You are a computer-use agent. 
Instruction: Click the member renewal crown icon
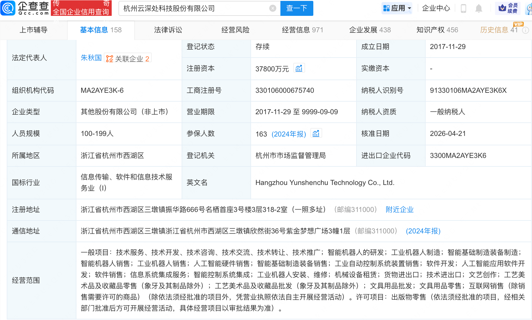click(x=502, y=8)
